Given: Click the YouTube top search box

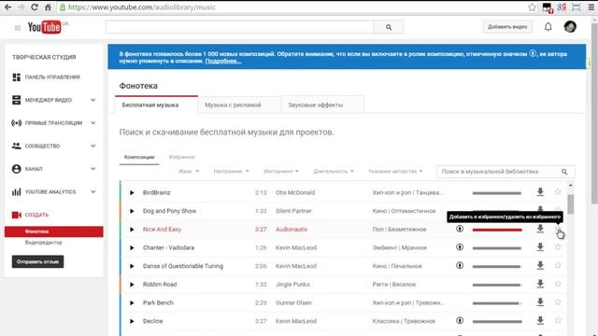Looking at the screenshot, I should click(239, 27).
